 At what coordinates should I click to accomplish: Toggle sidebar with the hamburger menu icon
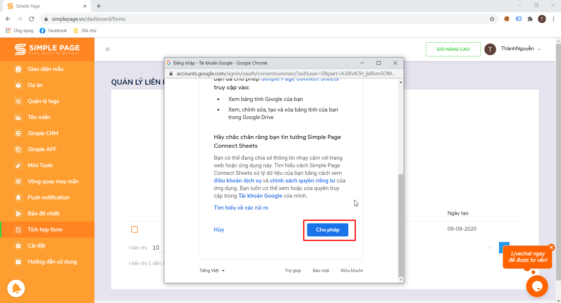pos(108,49)
